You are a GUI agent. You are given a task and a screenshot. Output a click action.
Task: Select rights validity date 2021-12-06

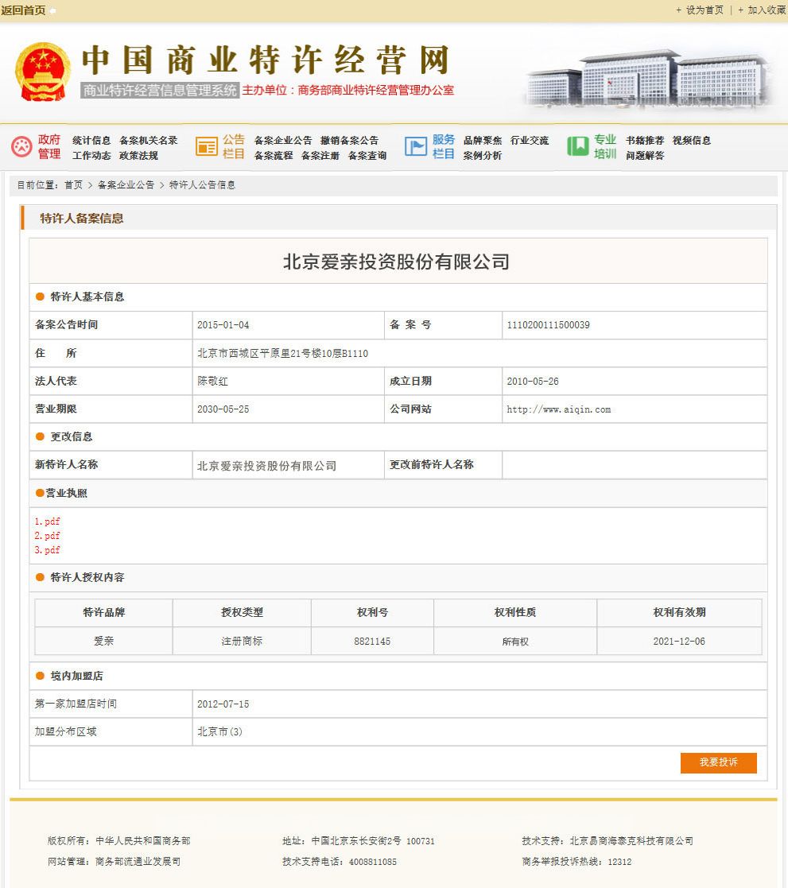click(x=678, y=642)
